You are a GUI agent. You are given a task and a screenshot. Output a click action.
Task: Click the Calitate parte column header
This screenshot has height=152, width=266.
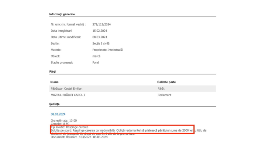tap(166, 82)
